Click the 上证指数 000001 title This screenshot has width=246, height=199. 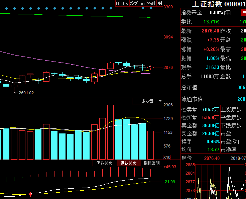[x=219, y=4]
